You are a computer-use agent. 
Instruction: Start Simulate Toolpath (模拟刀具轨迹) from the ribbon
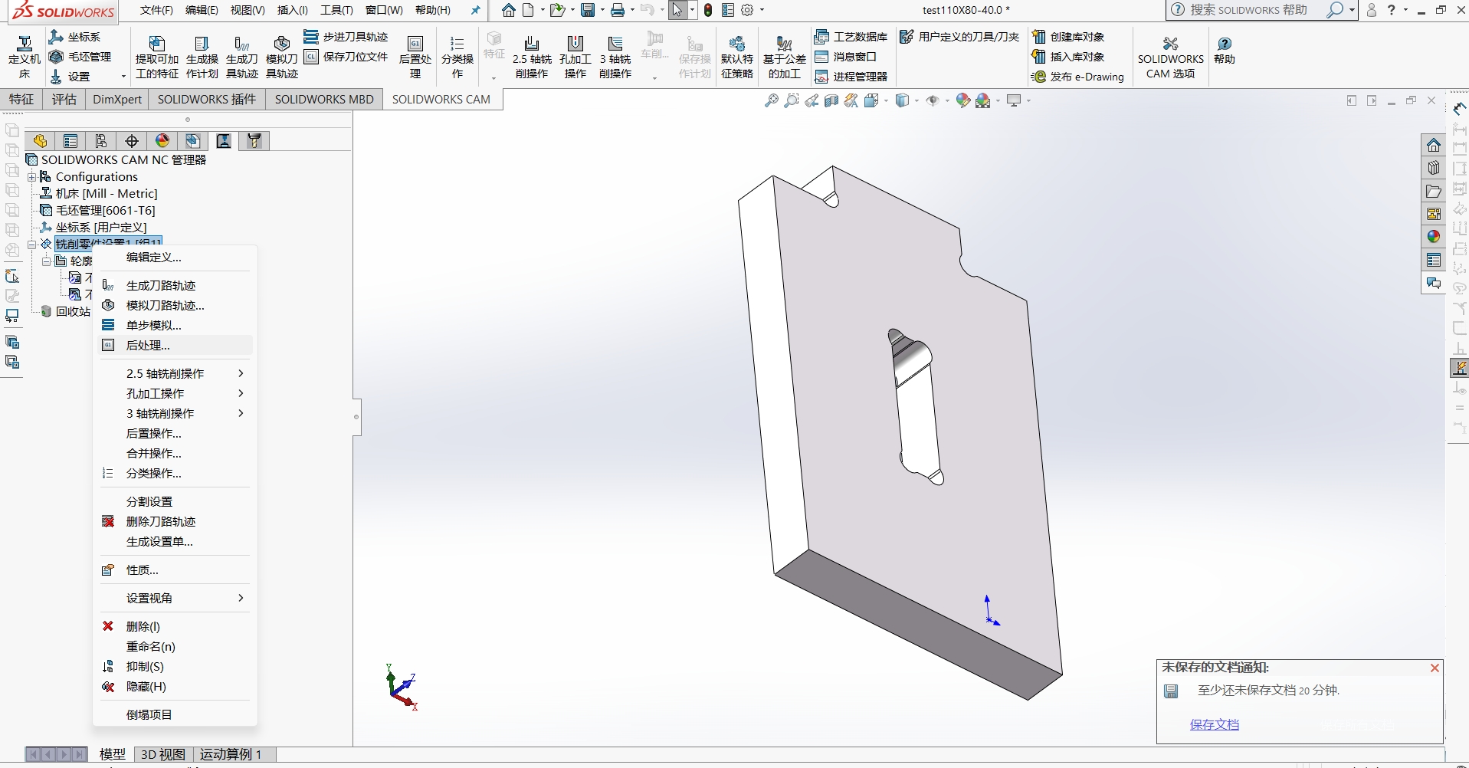tap(282, 57)
